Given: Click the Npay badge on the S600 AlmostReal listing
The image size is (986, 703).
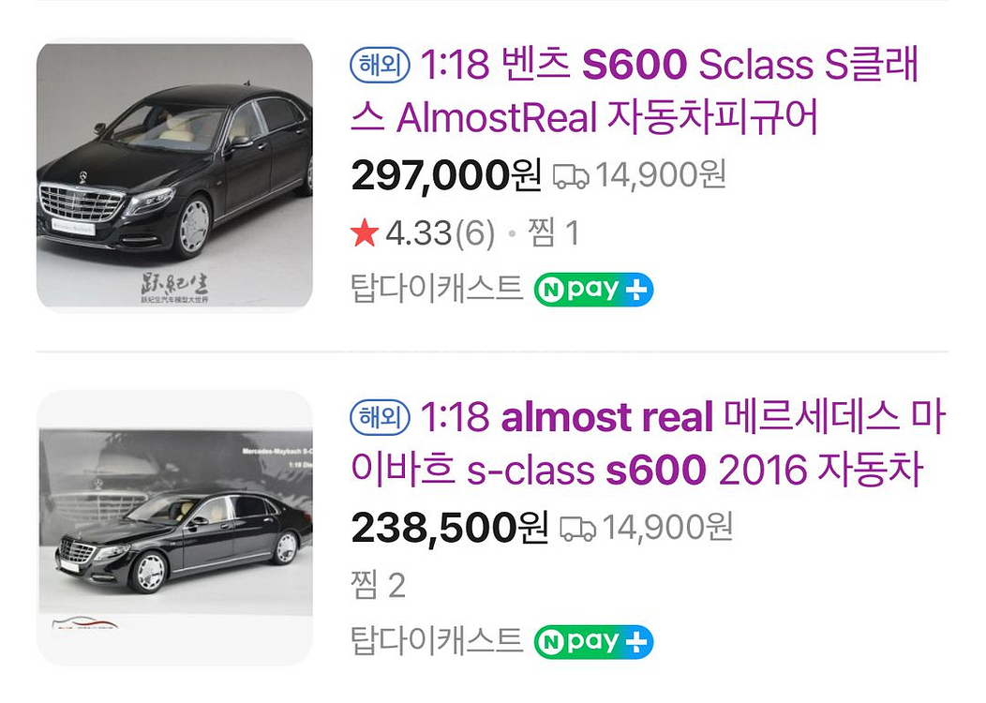Looking at the screenshot, I should pos(592,290).
